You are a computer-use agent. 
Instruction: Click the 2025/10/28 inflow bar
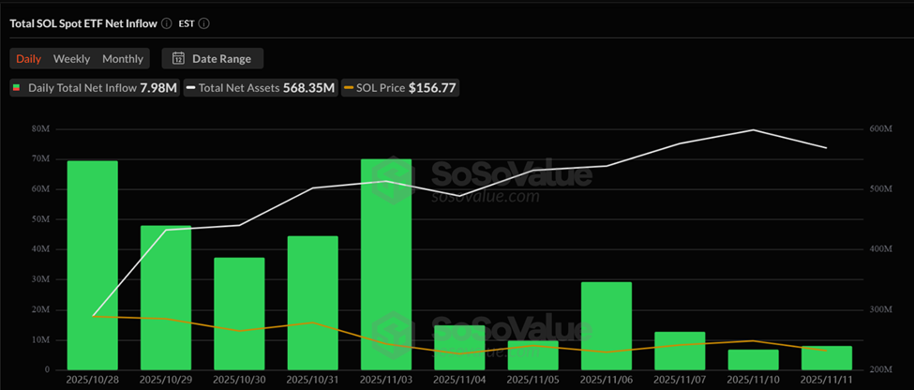92,265
